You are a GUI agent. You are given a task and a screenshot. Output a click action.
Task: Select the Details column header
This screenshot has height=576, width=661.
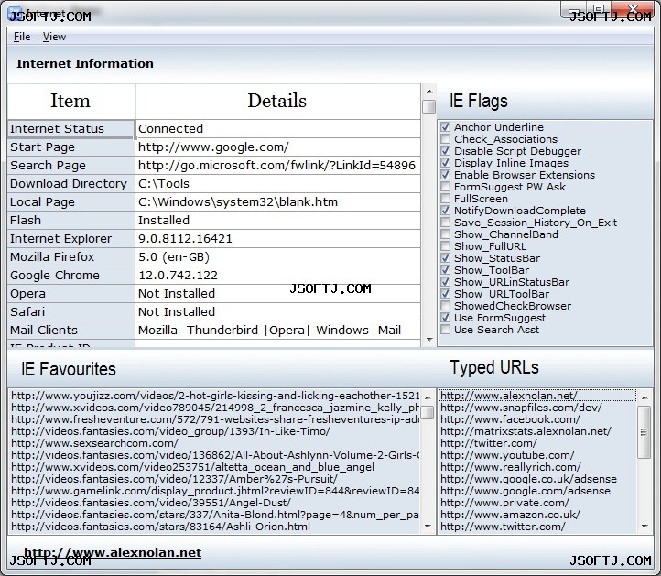(x=277, y=102)
